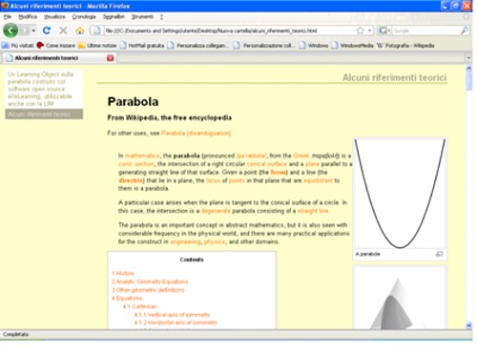The width and height of the screenshot is (477, 355).
Task: Open the Help ? menu
Action: (x=161, y=16)
